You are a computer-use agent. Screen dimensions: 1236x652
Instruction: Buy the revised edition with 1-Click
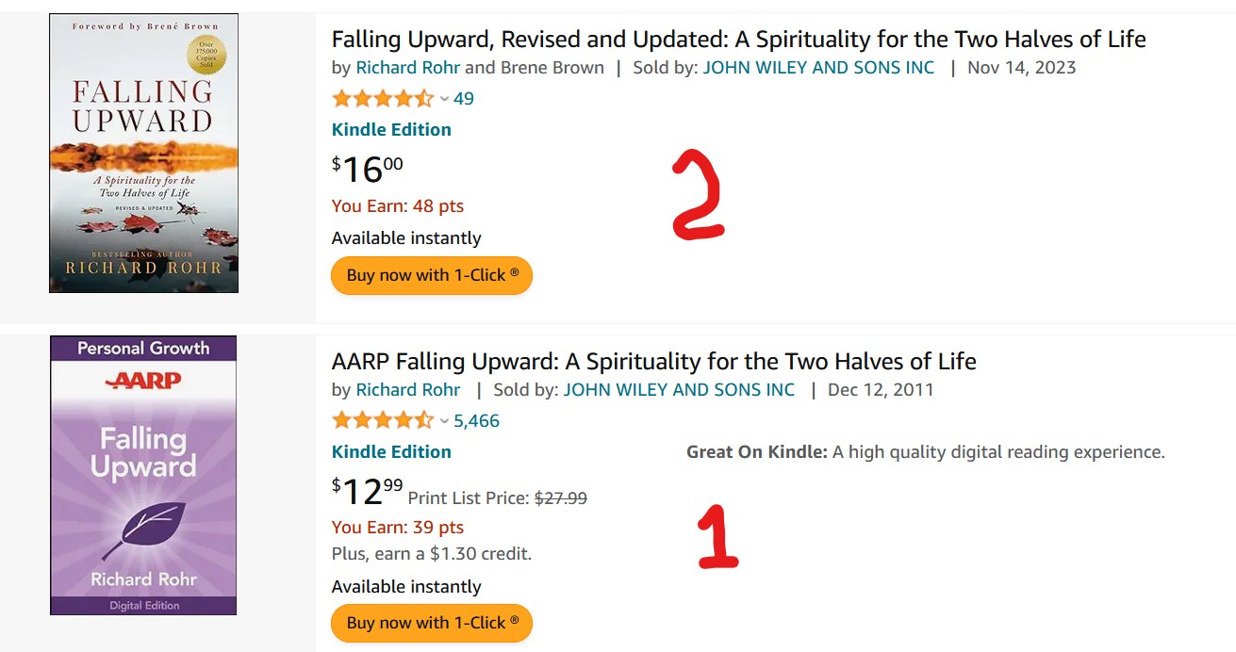coord(431,275)
